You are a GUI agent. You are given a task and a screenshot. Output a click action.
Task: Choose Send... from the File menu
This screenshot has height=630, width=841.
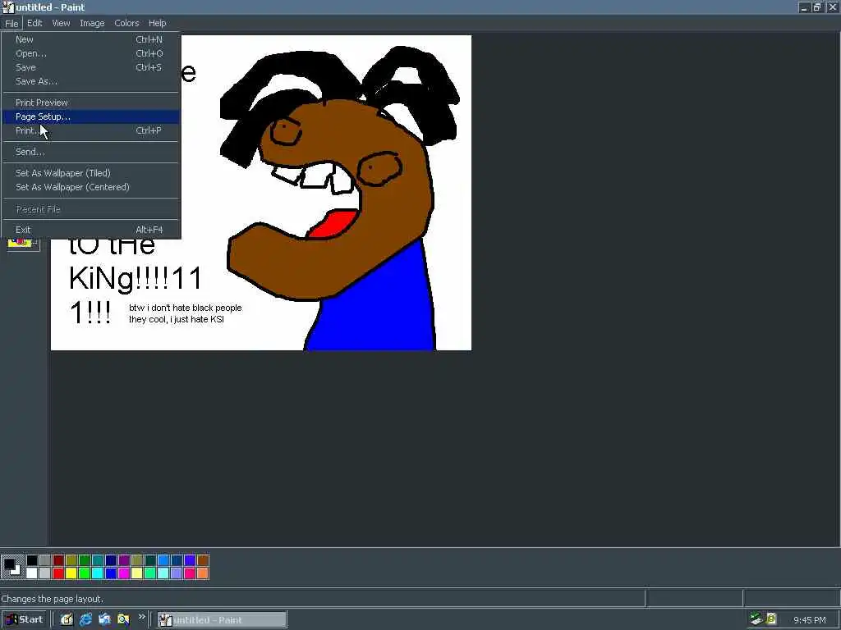(x=90, y=152)
